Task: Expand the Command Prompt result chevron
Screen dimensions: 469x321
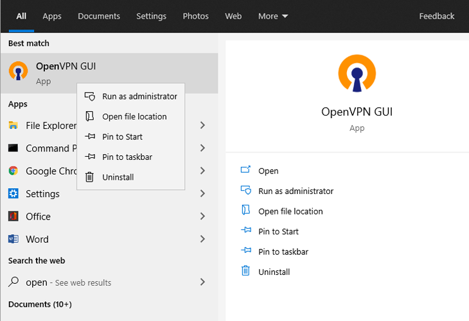Action: pyautogui.click(x=202, y=148)
